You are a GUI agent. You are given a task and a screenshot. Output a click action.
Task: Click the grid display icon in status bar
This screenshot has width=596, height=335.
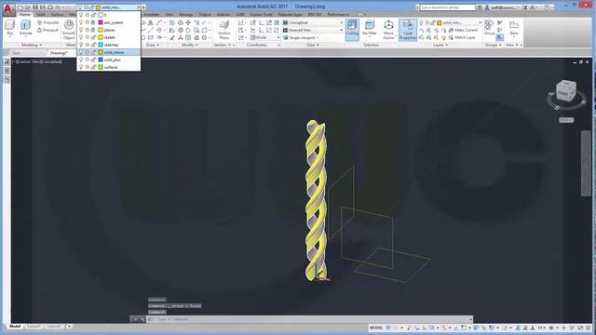click(x=388, y=328)
